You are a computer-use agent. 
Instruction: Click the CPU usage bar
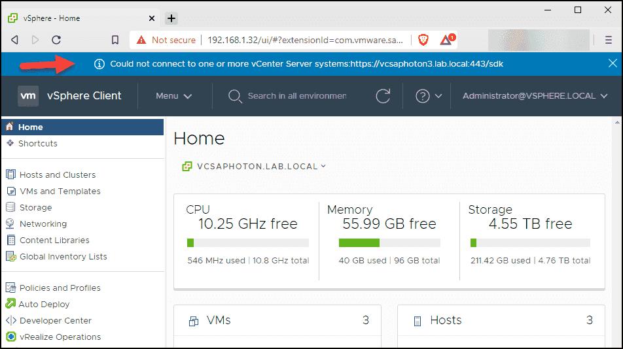[x=248, y=242]
